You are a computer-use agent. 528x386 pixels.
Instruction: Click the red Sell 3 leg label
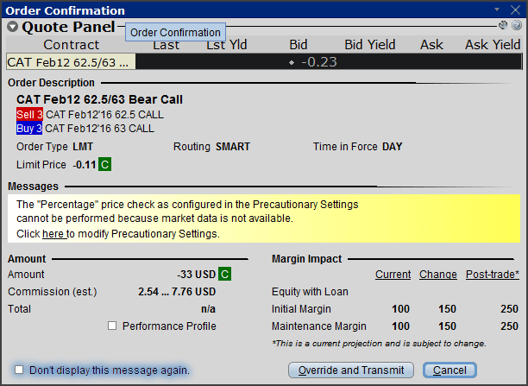pos(29,115)
